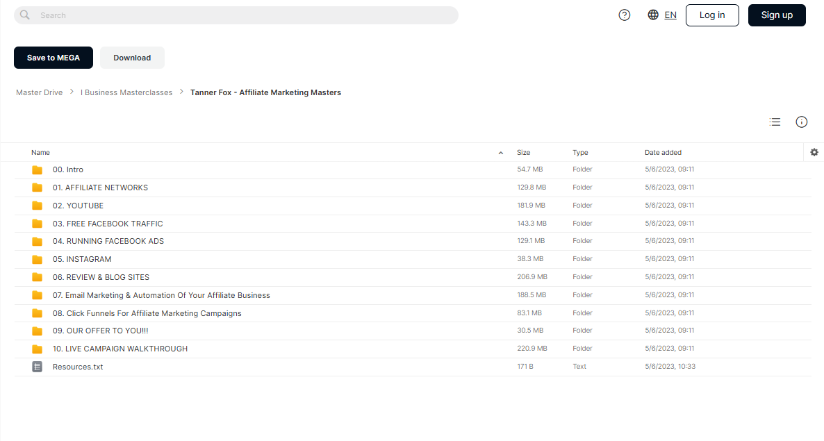This screenshot has height=441, width=824.
Task: Click text file icon for Resources.txt
Action: [37, 367]
